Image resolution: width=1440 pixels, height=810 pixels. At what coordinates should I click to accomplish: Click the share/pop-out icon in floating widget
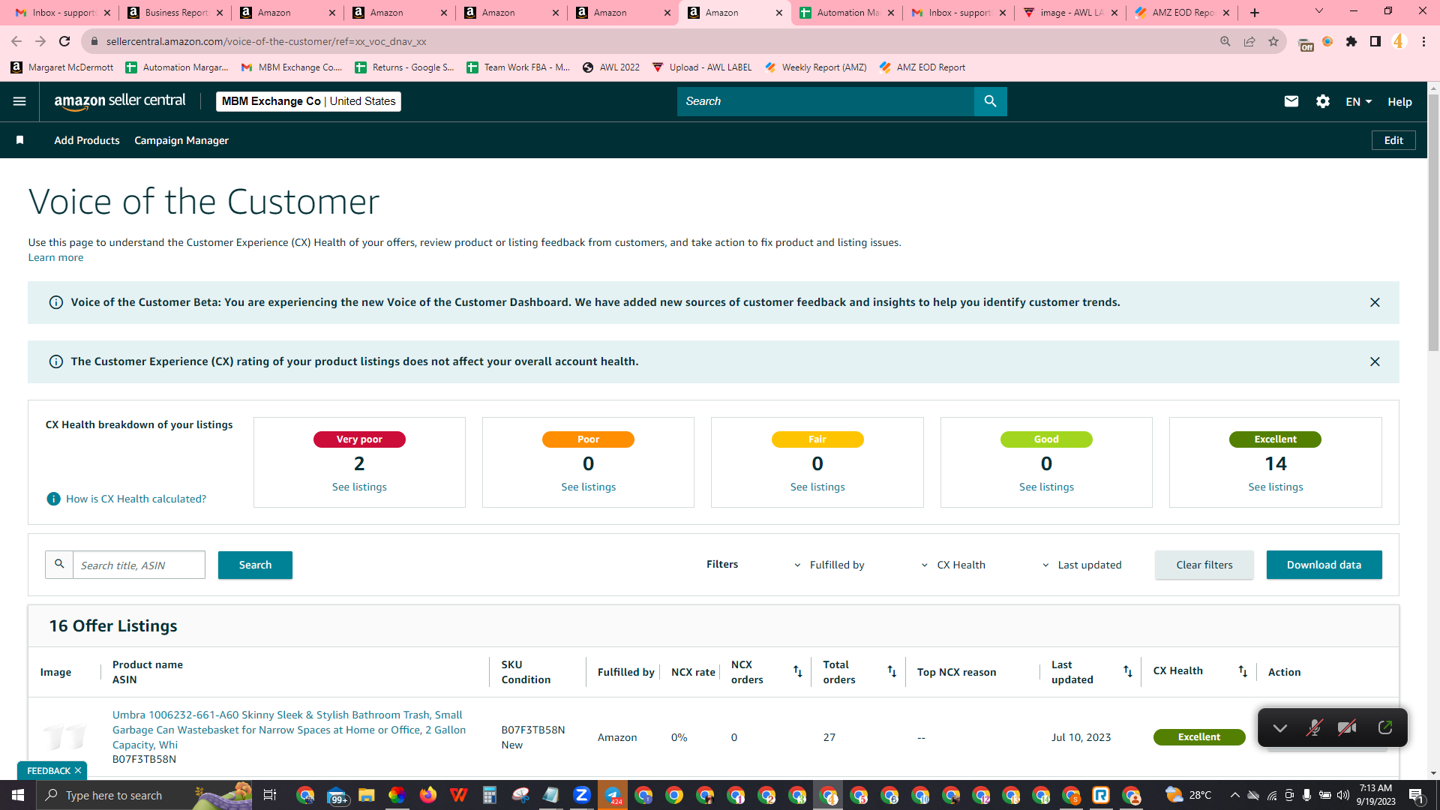[1385, 727]
